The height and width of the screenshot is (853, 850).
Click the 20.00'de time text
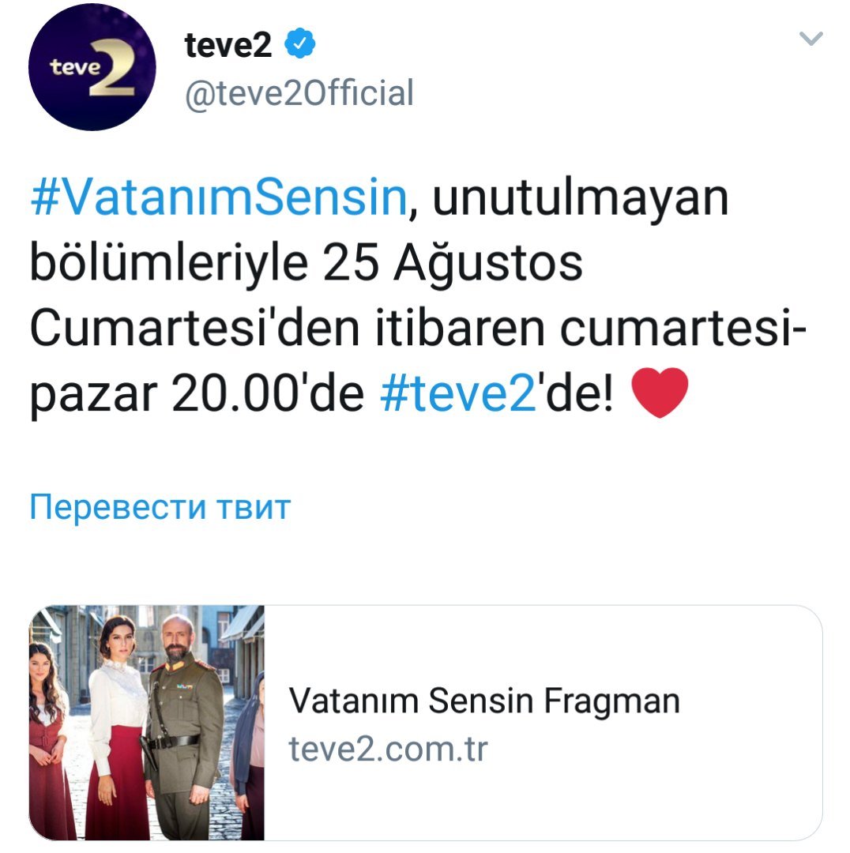click(268, 393)
